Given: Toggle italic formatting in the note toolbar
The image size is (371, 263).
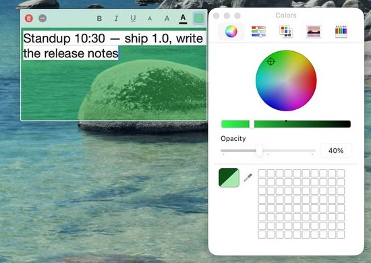Looking at the screenshot, I should tap(116, 18).
